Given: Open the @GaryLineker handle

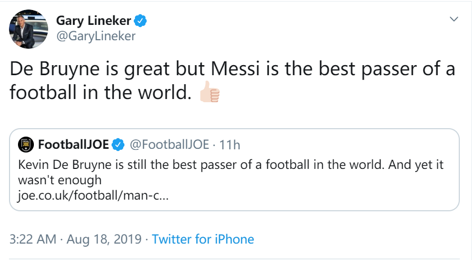Looking at the screenshot, I should click(96, 36).
